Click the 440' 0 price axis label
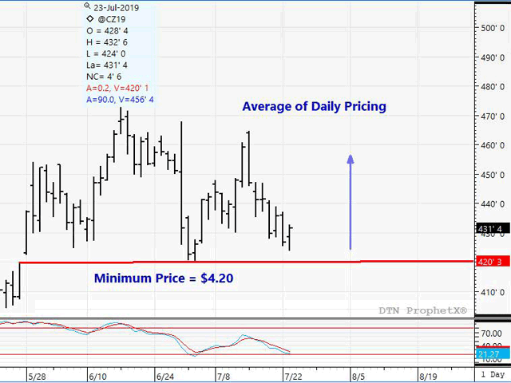Image resolution: width=511 pixels, height=383 pixels. 493,204
